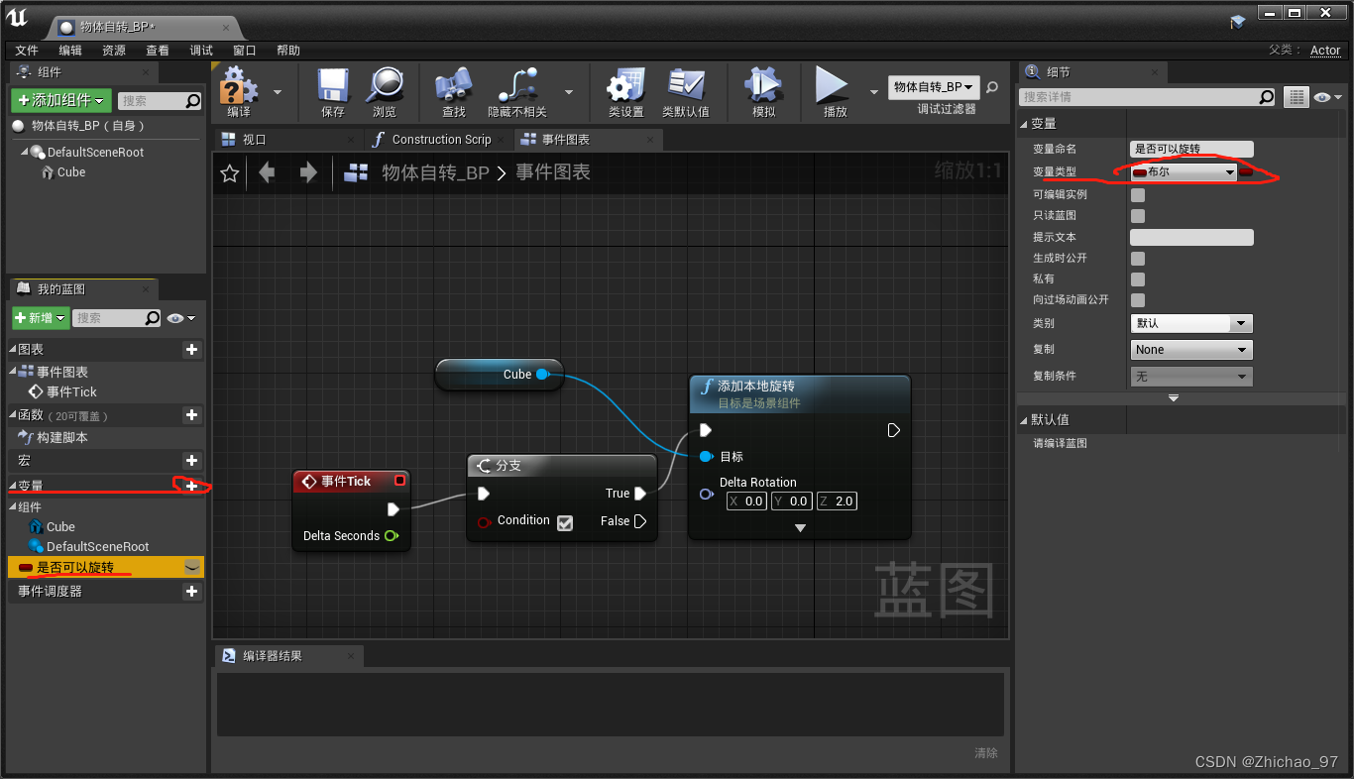Uncheck the Condition checkbox on 分支 node
The height and width of the screenshot is (779, 1354).
(x=565, y=523)
